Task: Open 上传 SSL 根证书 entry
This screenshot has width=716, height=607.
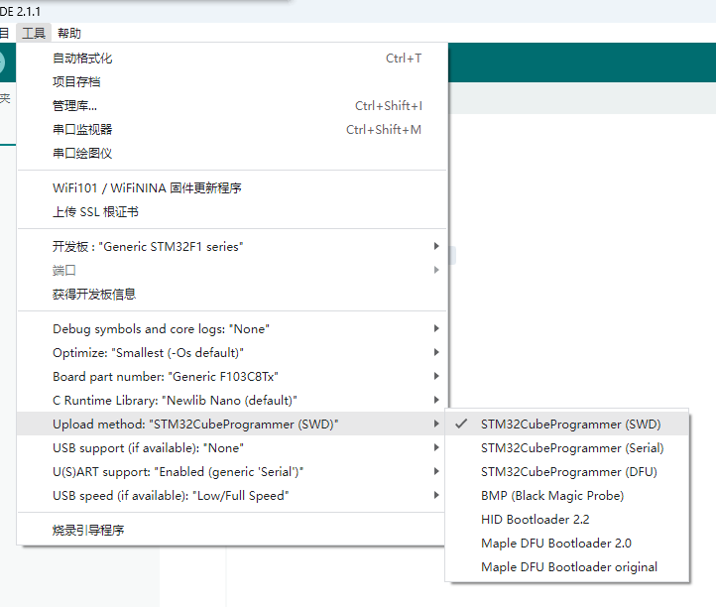Action: (x=95, y=211)
